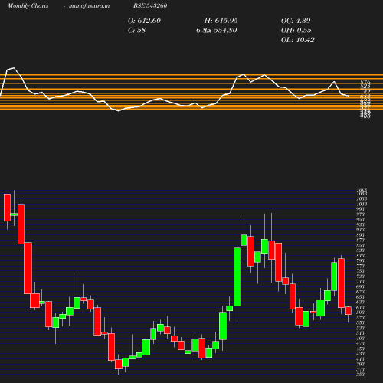
Task: Click the tallest green candlestick near 953
Action: pos(237,277)
